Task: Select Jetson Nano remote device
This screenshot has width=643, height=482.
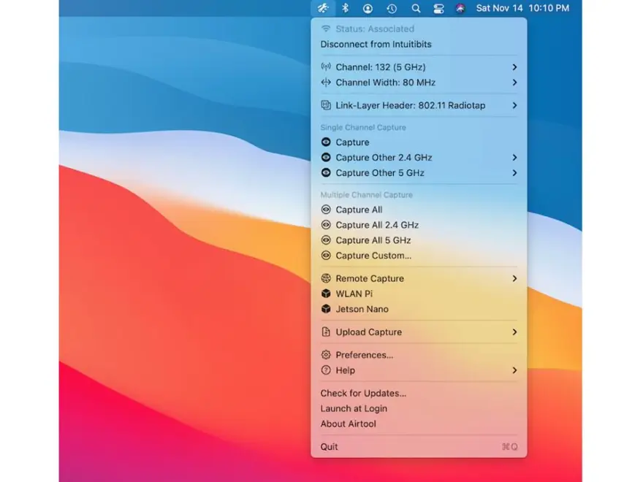Action: coord(419,309)
